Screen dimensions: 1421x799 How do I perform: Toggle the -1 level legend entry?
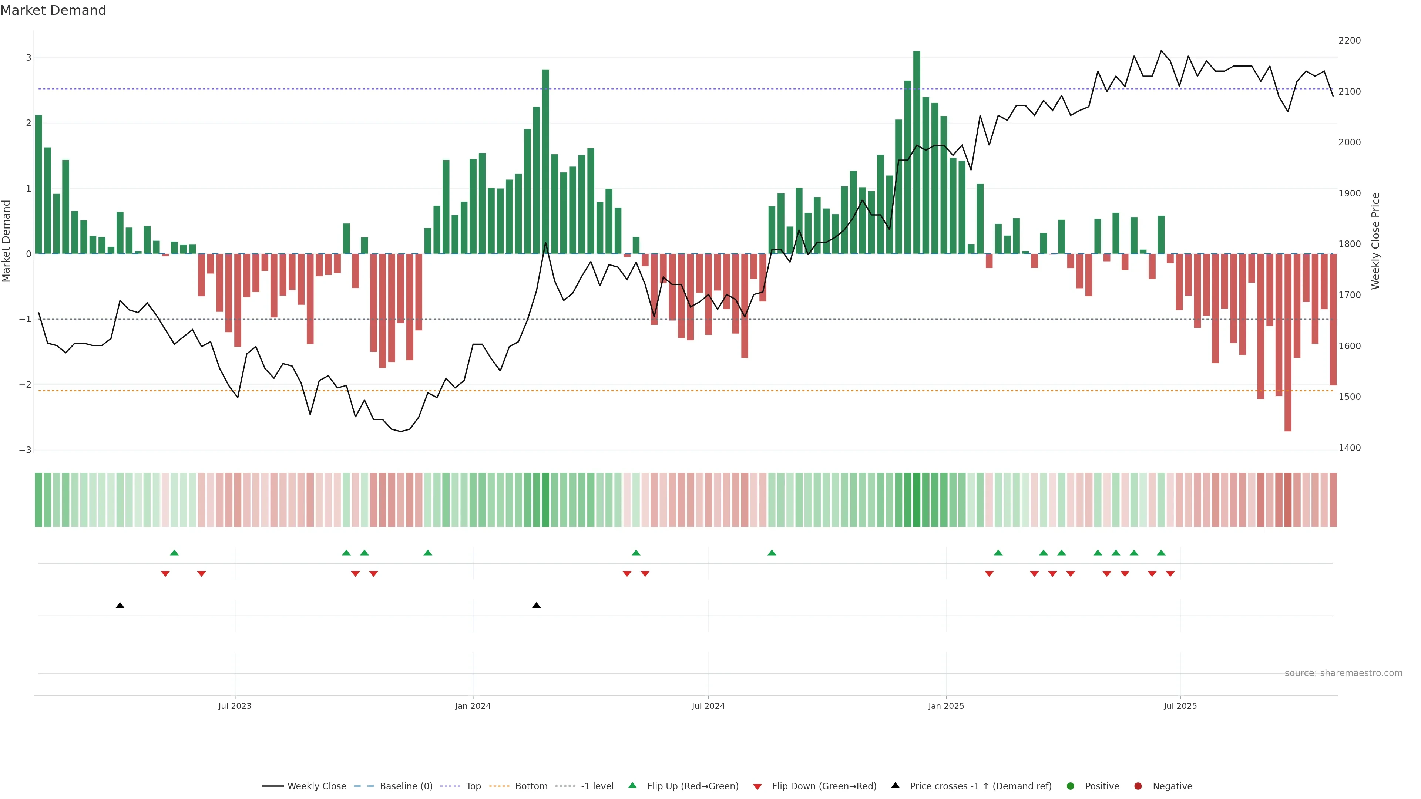tap(597, 786)
